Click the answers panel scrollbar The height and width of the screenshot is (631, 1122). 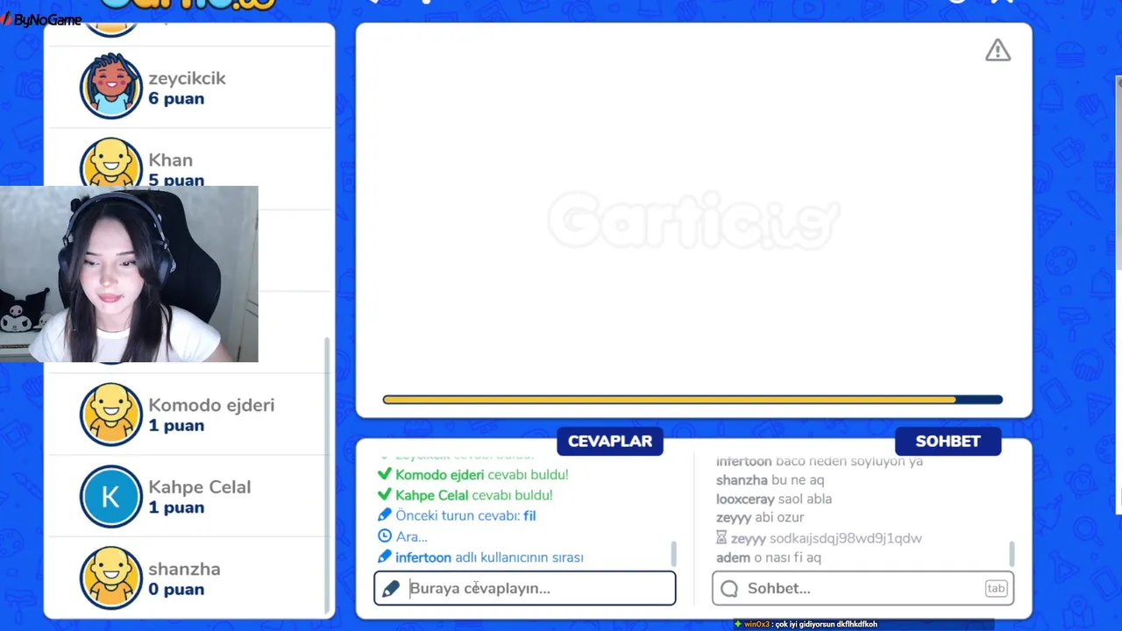[673, 554]
